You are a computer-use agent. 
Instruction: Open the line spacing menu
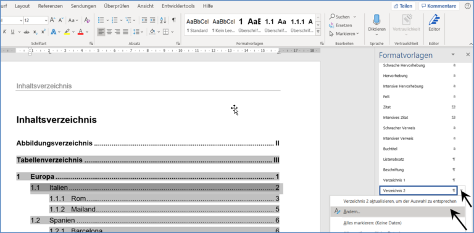[138, 31]
